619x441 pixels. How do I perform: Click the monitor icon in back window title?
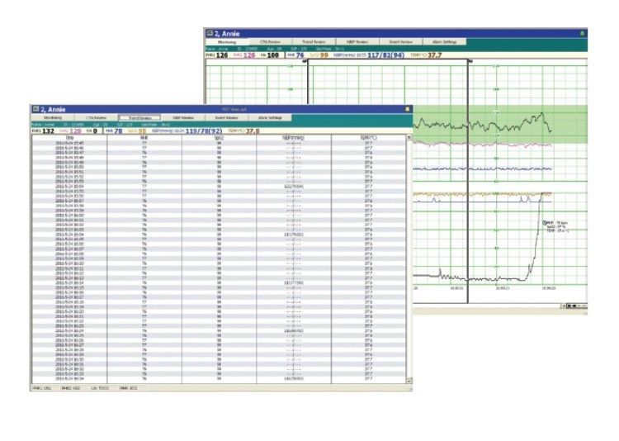pos(210,33)
